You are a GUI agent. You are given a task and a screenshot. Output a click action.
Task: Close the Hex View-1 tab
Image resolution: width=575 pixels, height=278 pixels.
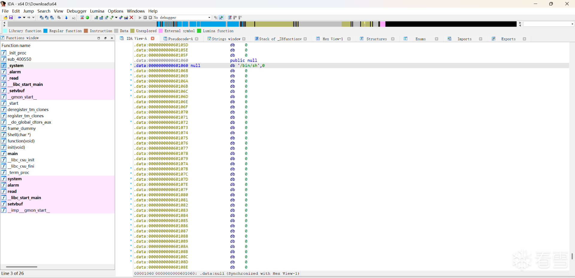[349, 39]
